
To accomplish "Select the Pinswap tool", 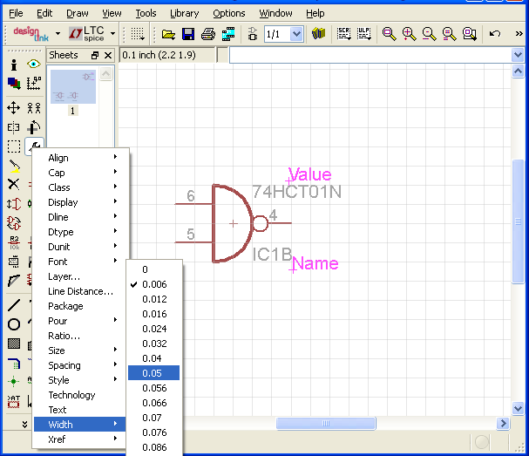I will [x=13, y=204].
